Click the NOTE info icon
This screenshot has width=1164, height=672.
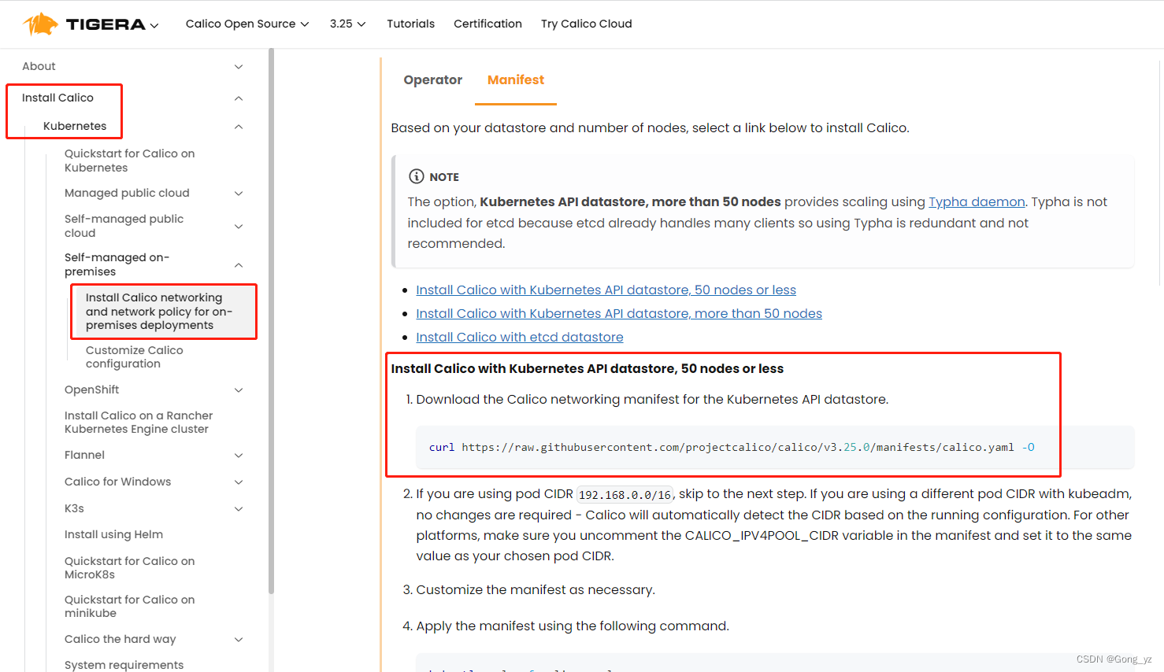416,176
